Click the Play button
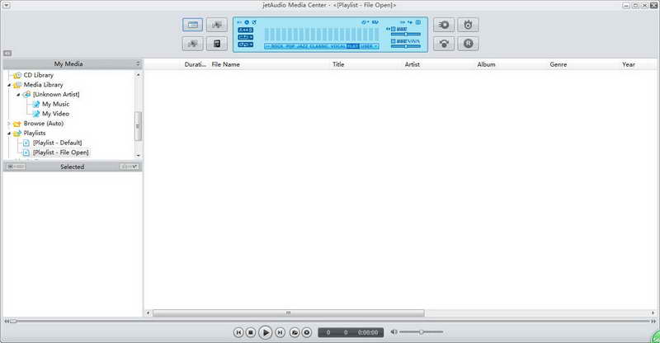660x343 pixels. [x=265, y=332]
